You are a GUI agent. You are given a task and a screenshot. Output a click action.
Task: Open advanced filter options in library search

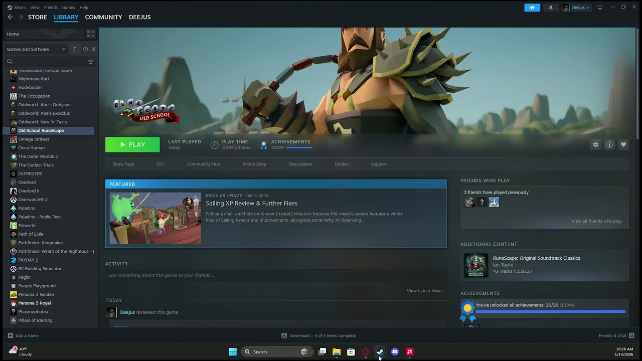coord(91,62)
